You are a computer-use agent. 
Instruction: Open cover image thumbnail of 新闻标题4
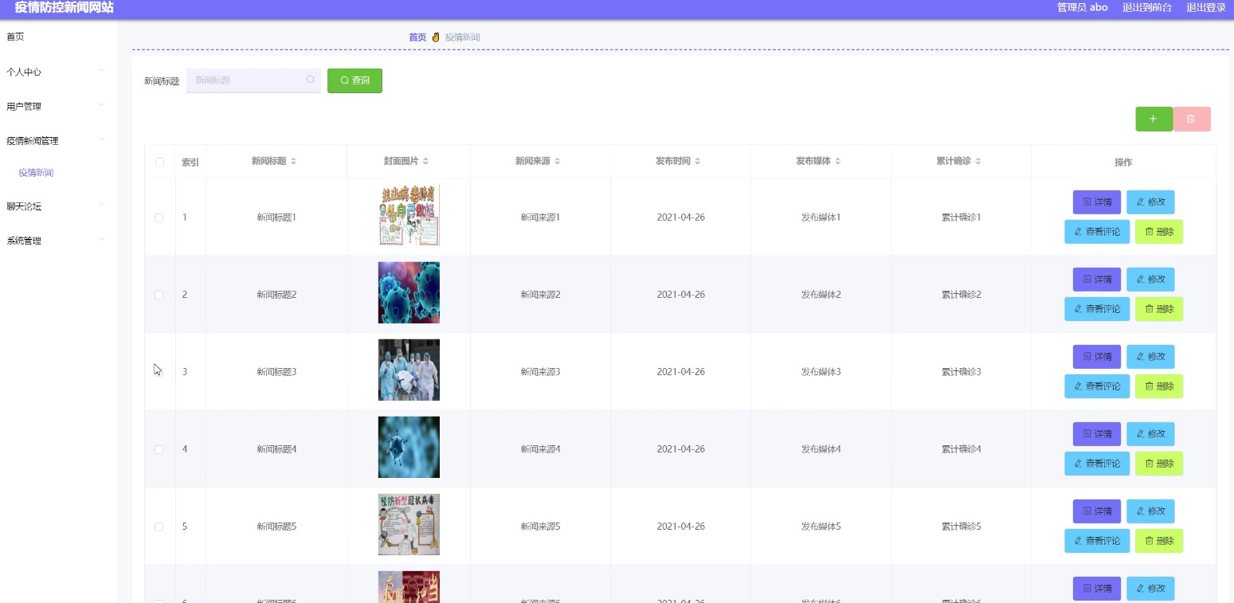point(409,447)
